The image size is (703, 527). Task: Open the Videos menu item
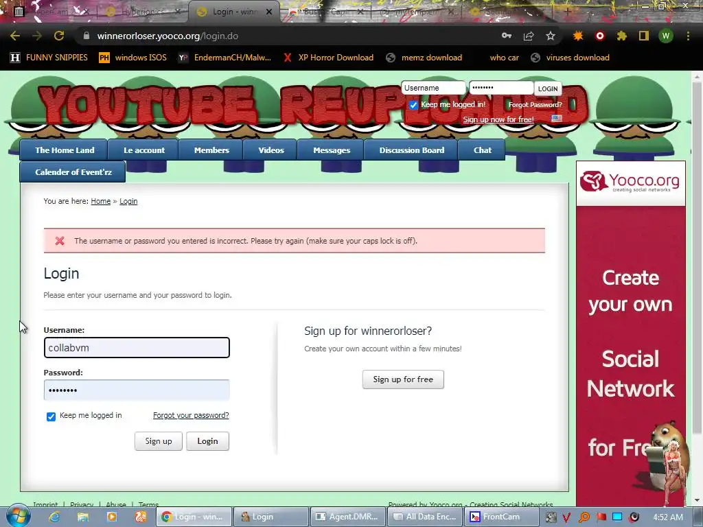click(x=270, y=150)
